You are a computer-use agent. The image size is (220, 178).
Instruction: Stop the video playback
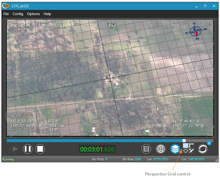click(x=40, y=149)
